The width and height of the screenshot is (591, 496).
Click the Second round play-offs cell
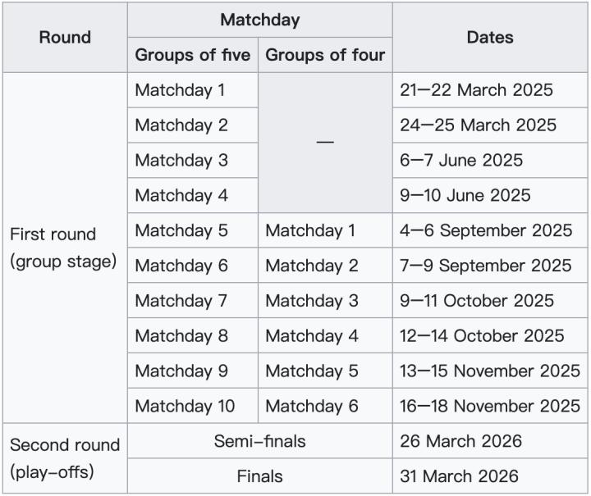[x=65, y=459]
